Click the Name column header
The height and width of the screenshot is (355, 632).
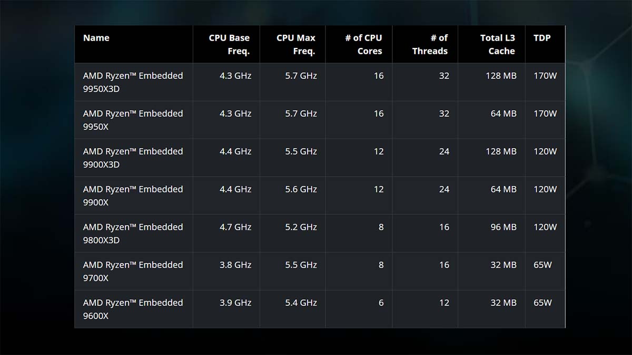(96, 38)
